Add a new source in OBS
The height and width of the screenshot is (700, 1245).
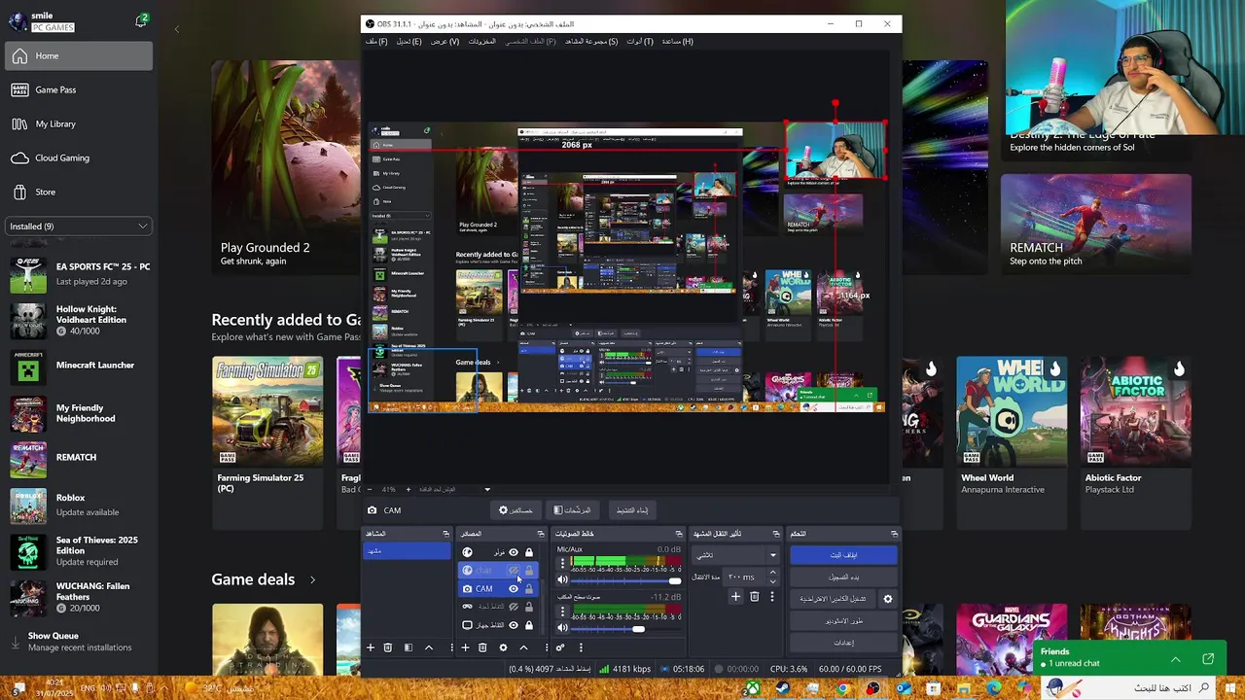coord(465,647)
